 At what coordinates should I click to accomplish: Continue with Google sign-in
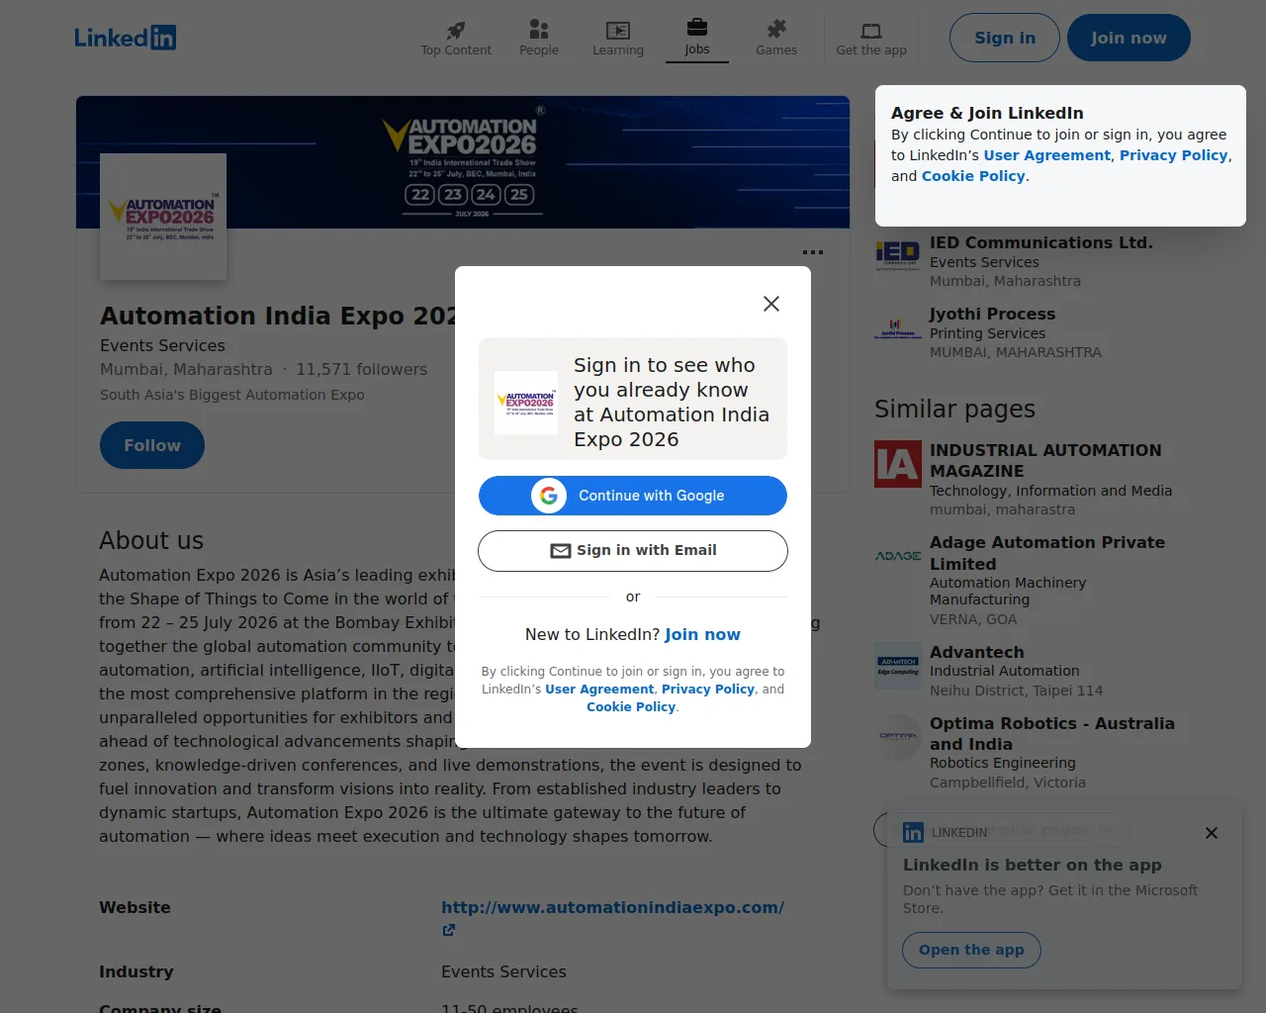(x=633, y=496)
